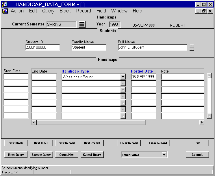Viewport: 215px width, 176px height.
Task: Open the semester list-of-values icon
Action: 82,25
